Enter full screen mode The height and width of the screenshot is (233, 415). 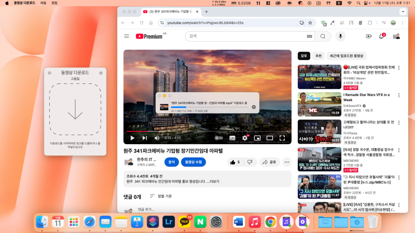[282, 138]
